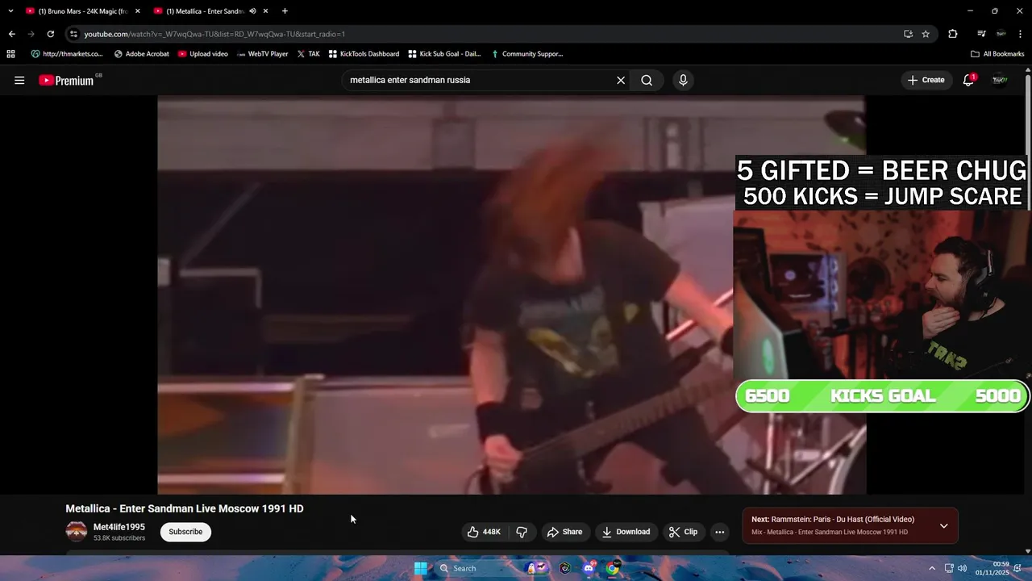Screen dimensions: 1032x581
Task: Open the TAK bookmark
Action: point(308,54)
